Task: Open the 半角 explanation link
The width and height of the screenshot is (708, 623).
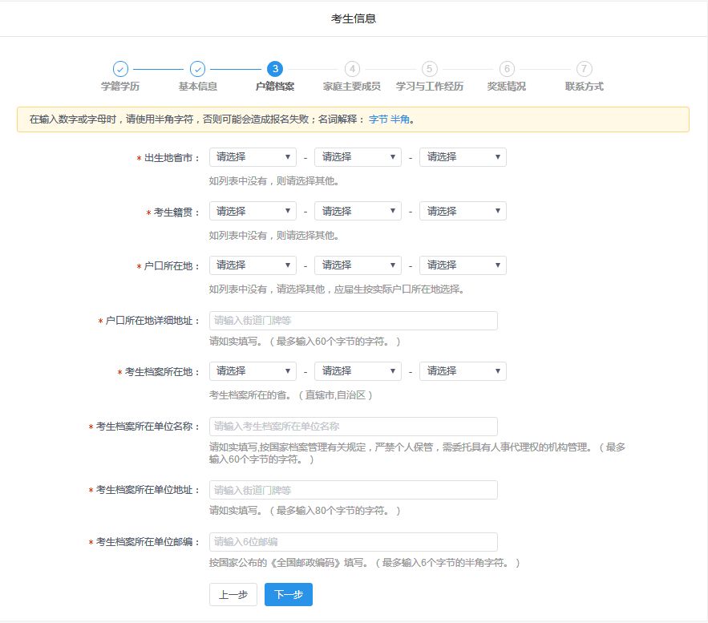Action: (400, 119)
